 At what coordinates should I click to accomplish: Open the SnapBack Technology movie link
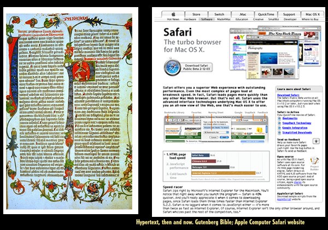pyautogui.click(x=297, y=123)
